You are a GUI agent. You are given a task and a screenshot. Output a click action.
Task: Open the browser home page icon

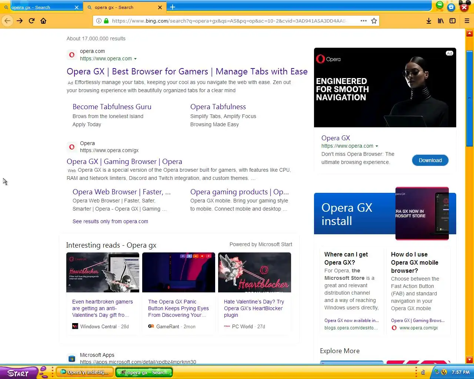[x=43, y=21]
